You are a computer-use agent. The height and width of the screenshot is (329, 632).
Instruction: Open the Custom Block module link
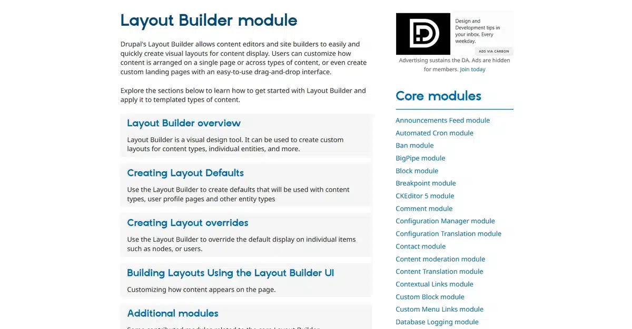pyautogui.click(x=430, y=297)
